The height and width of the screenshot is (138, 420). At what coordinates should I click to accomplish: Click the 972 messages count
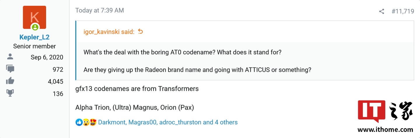[58, 69]
